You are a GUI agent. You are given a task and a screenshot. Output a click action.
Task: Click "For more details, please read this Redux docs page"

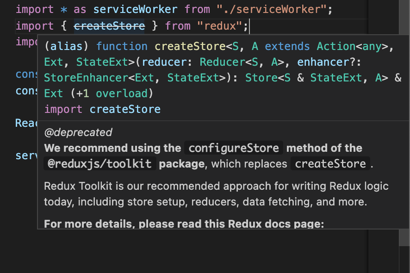(184, 223)
